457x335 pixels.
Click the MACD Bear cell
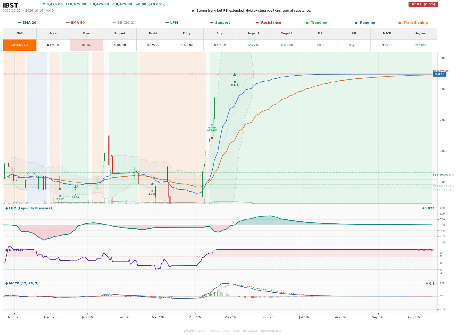click(387, 45)
